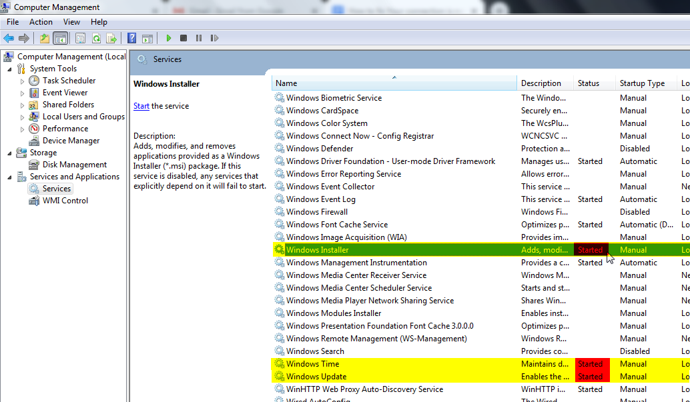Click Local Users and Groups icon
This screenshot has height=402, width=690.
point(34,117)
